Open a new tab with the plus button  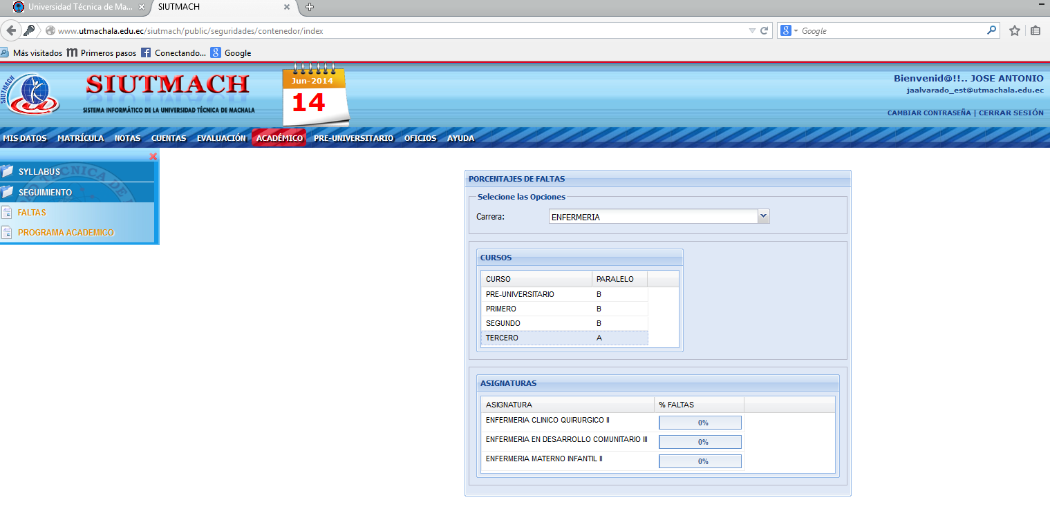pos(310,7)
